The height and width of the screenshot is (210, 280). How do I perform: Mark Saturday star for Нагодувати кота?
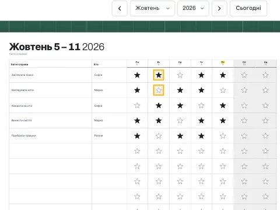(x=244, y=90)
